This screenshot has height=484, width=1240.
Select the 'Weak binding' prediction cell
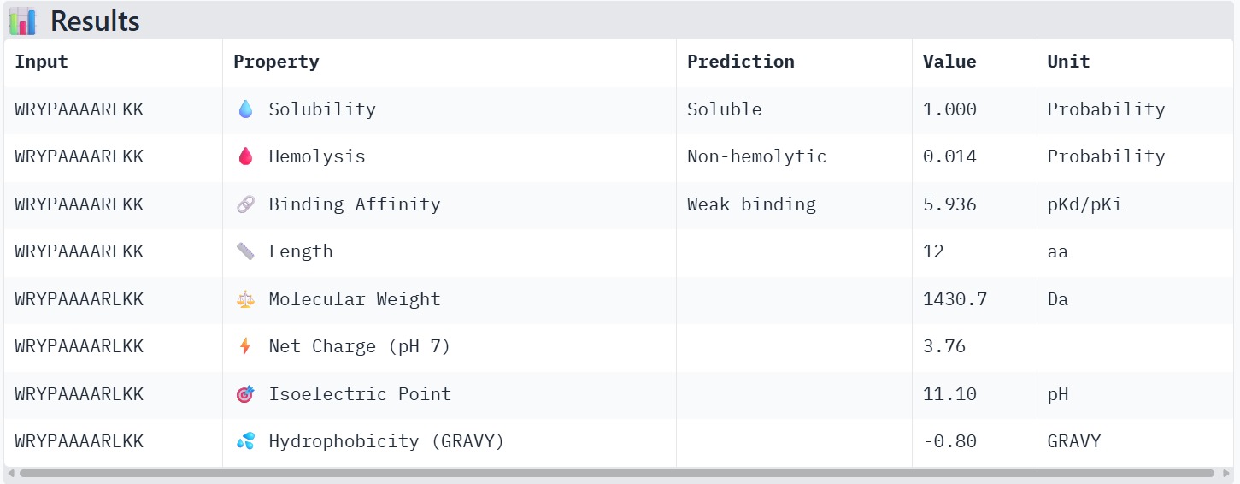tap(751, 204)
